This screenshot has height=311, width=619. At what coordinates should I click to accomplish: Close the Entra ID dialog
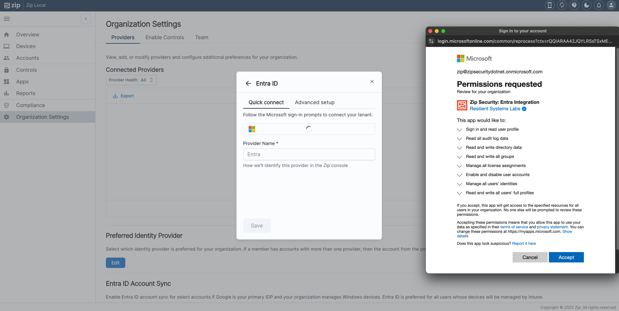[372, 82]
